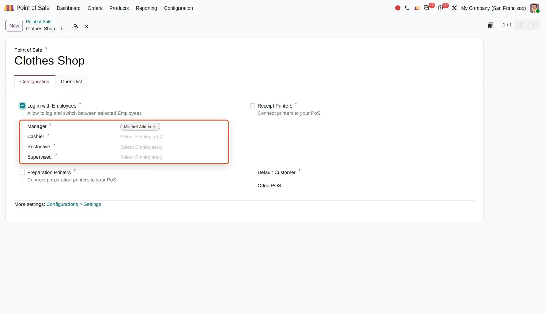Viewport: 545px width, 314px height.
Task: Open Reporting menu
Action: (x=146, y=8)
